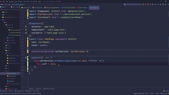Image resolution: width=169 pixels, height=95 pixels.
Task: Hide the Project panel using the minimize dash
Action: (19, 7)
